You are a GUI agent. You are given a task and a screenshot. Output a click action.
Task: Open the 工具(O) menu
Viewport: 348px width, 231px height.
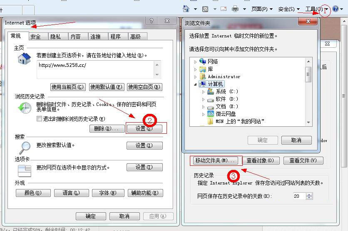click(317, 9)
